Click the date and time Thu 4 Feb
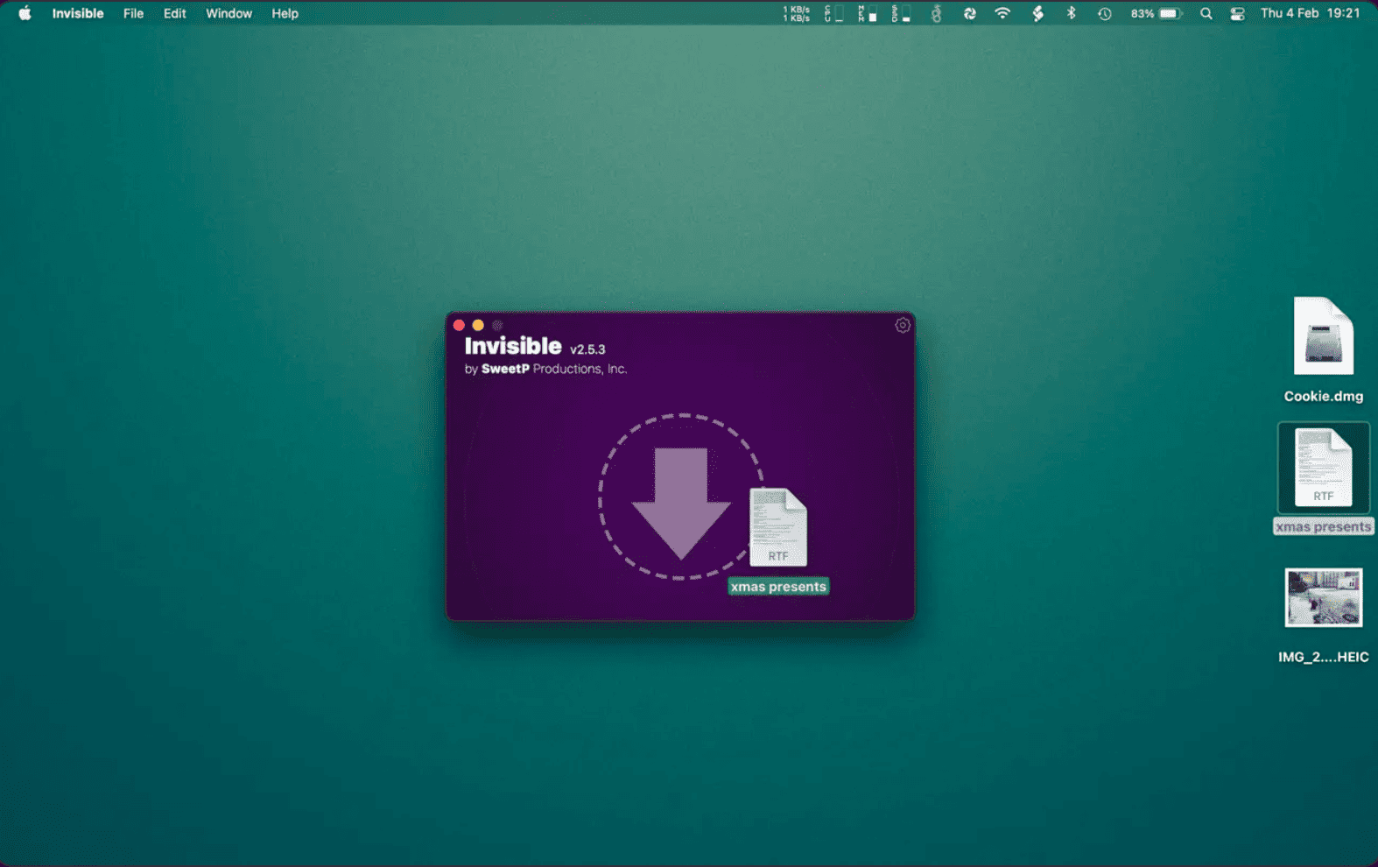1378x867 pixels. tap(1310, 13)
